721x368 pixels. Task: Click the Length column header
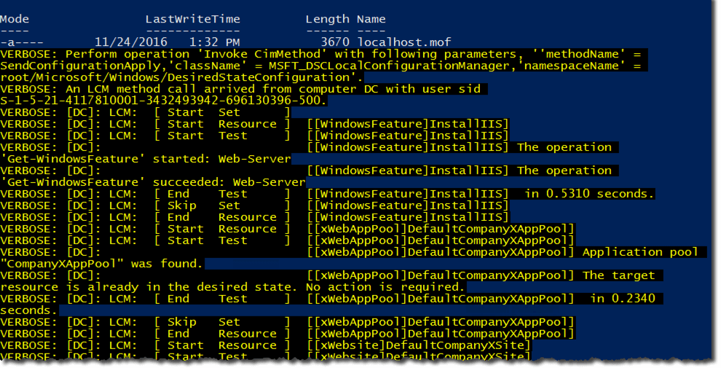pyautogui.click(x=327, y=19)
